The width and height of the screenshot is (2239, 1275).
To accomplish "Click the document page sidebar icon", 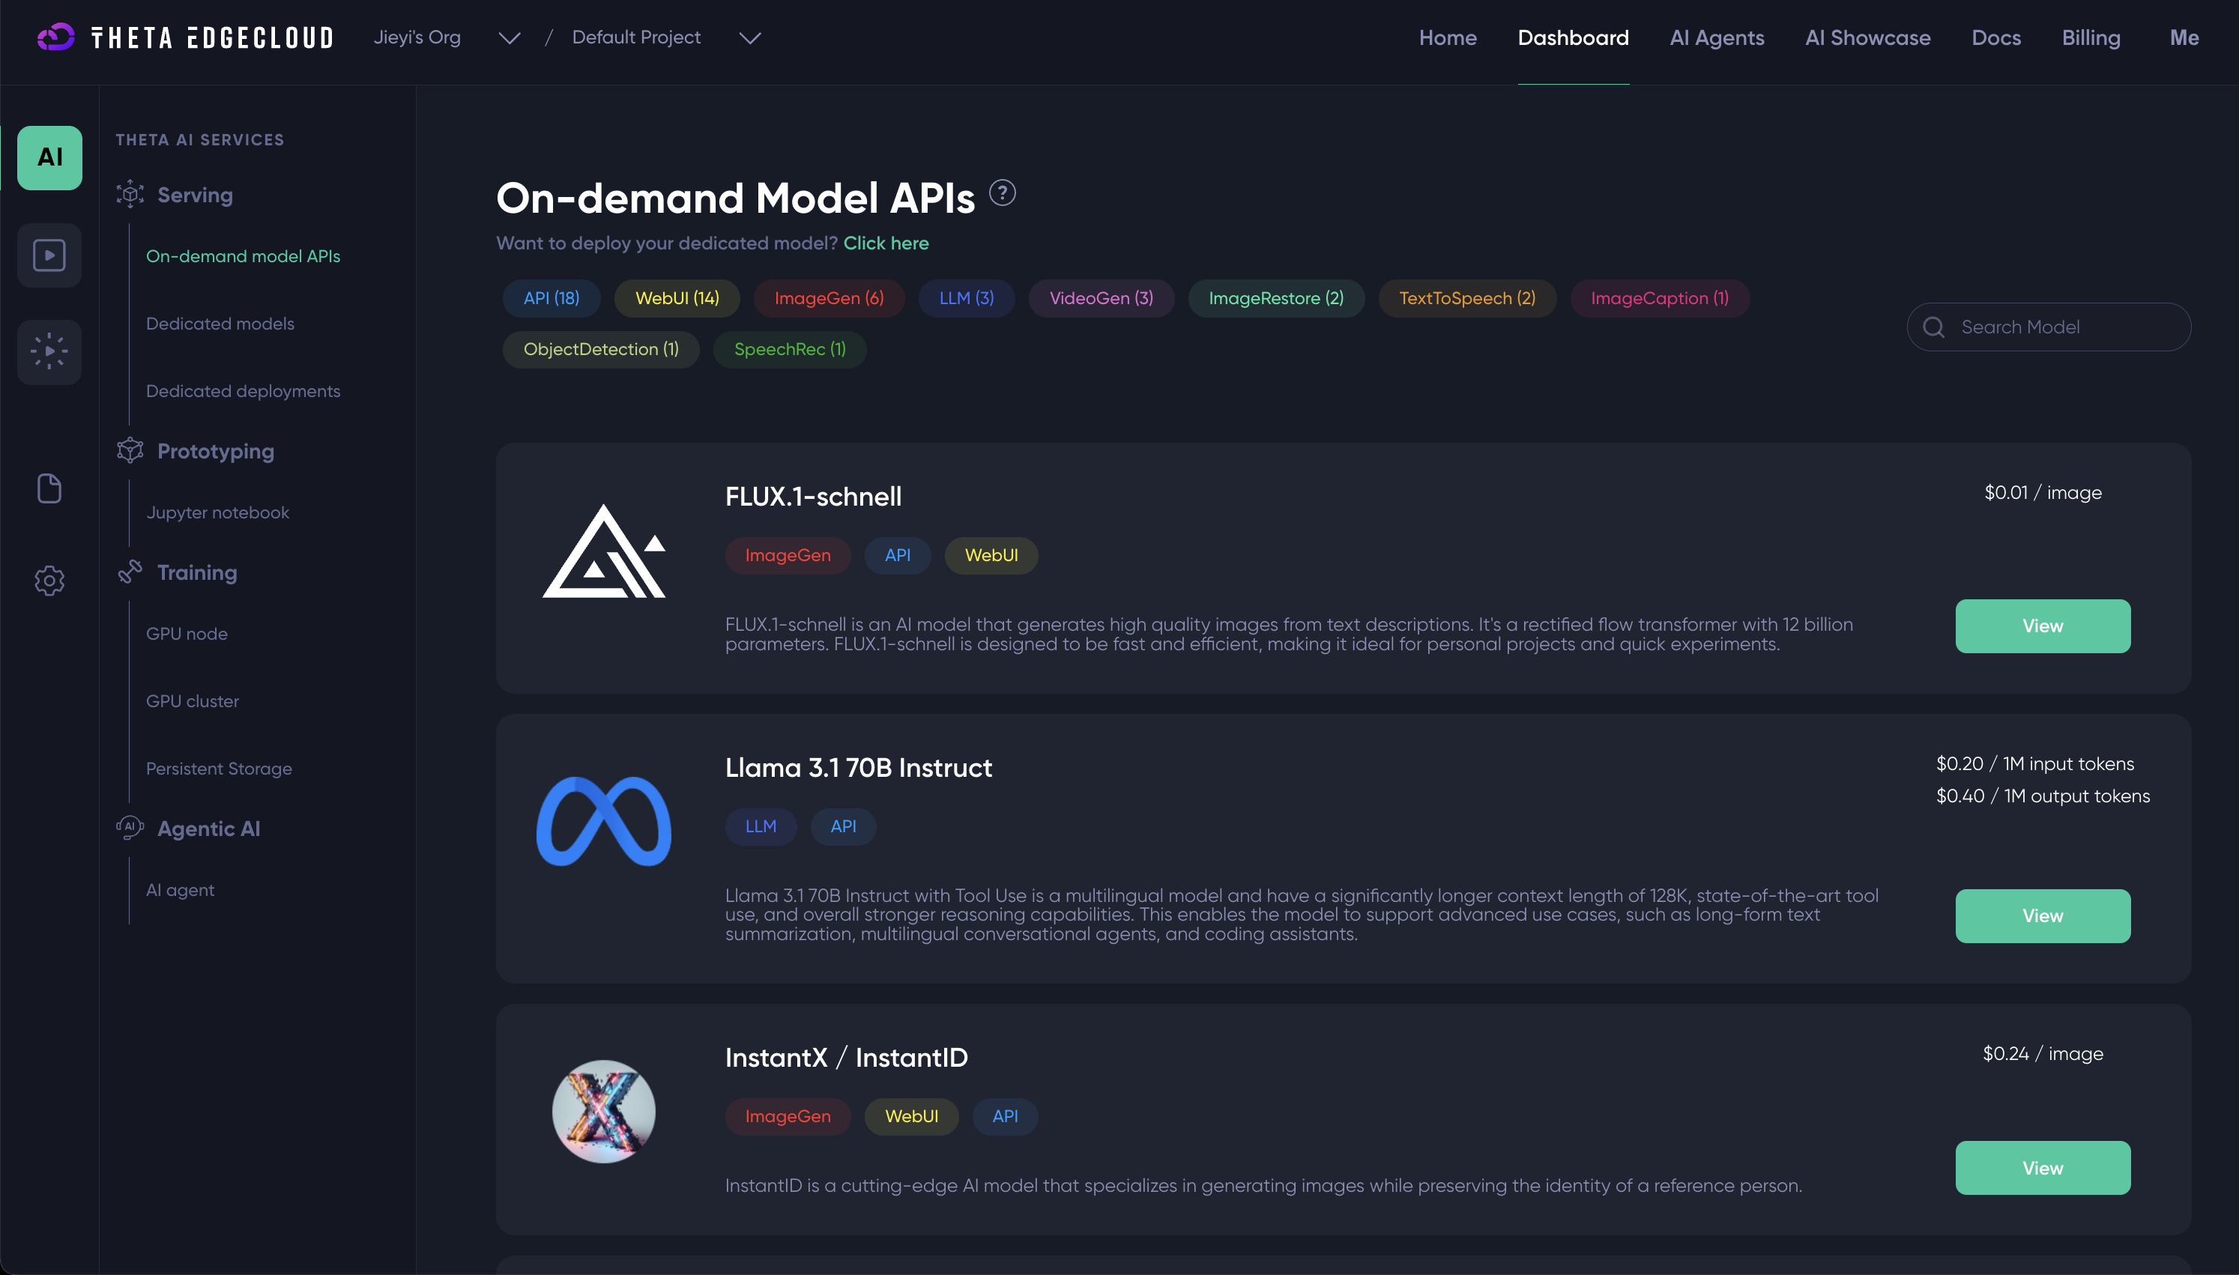I will [50, 488].
